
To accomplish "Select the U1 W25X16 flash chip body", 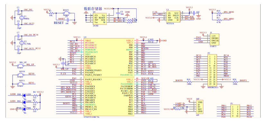I will coord(174,17).
